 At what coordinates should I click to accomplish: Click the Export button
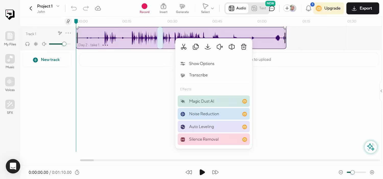click(x=363, y=8)
